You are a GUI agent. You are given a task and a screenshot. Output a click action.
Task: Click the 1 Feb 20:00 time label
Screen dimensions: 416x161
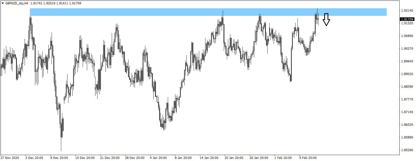(x=283, y=158)
